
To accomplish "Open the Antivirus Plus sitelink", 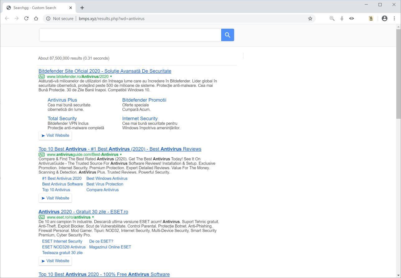I will (x=62, y=100).
